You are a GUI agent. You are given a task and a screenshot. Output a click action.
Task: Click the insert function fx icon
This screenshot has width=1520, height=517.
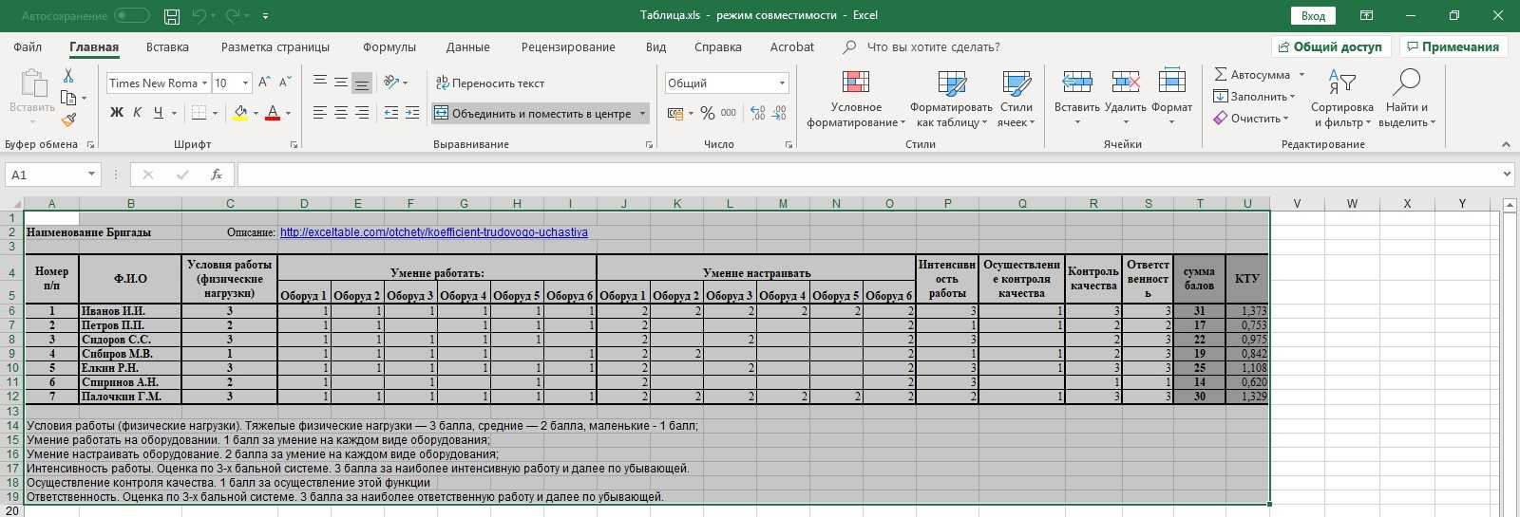point(217,175)
